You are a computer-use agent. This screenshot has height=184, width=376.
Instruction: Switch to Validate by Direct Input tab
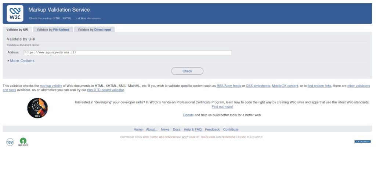coord(94,30)
